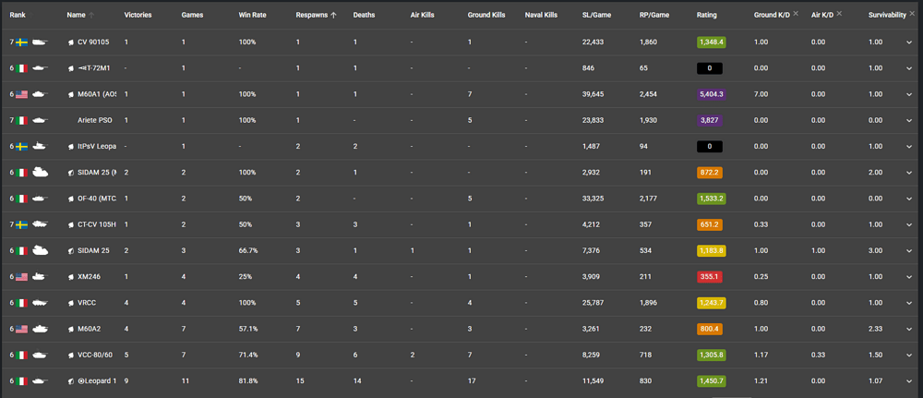Sort by the SL/Game column header
This screenshot has width=923, height=398.
click(x=596, y=16)
